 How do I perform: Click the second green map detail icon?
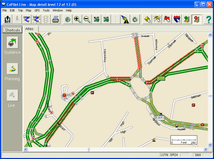click(106, 19)
